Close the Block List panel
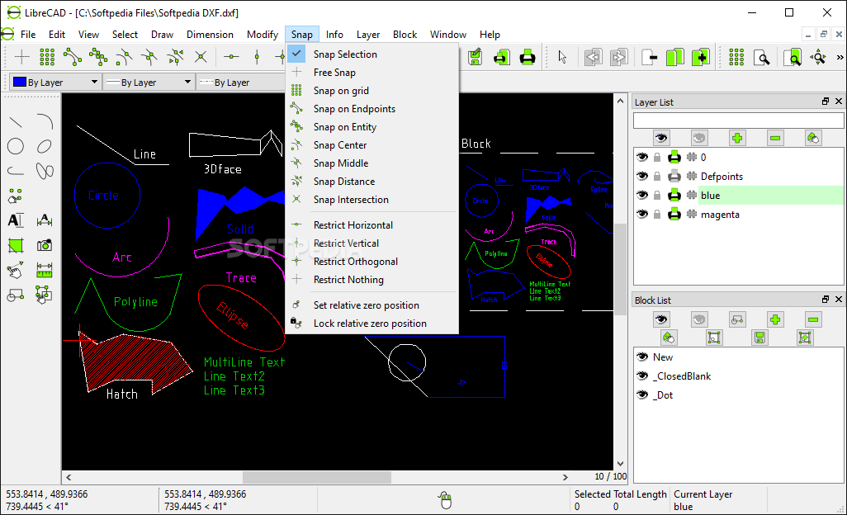This screenshot has width=847, height=515. click(839, 299)
